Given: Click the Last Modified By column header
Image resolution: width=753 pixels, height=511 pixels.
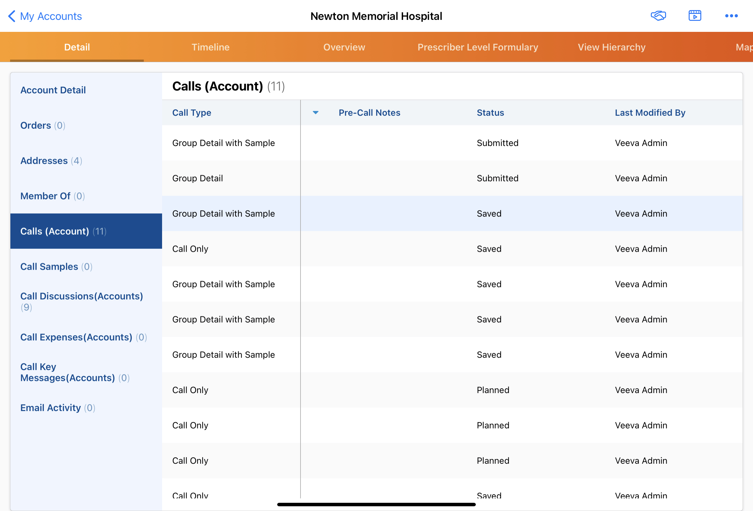Looking at the screenshot, I should tap(650, 113).
